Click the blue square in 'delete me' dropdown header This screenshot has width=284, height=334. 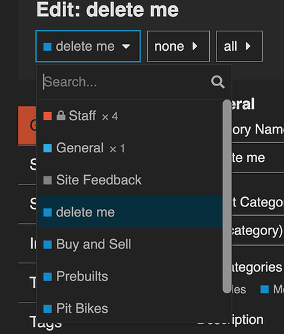(47, 47)
